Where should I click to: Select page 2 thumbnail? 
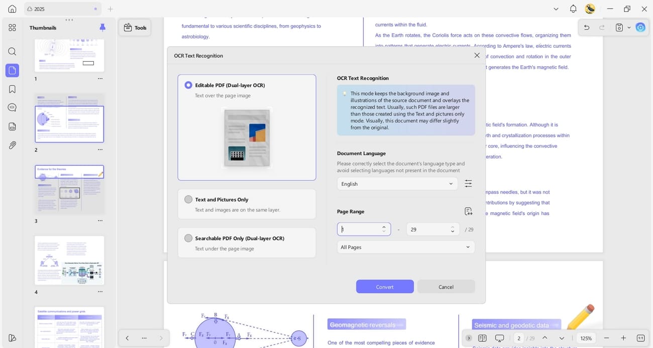69,118
